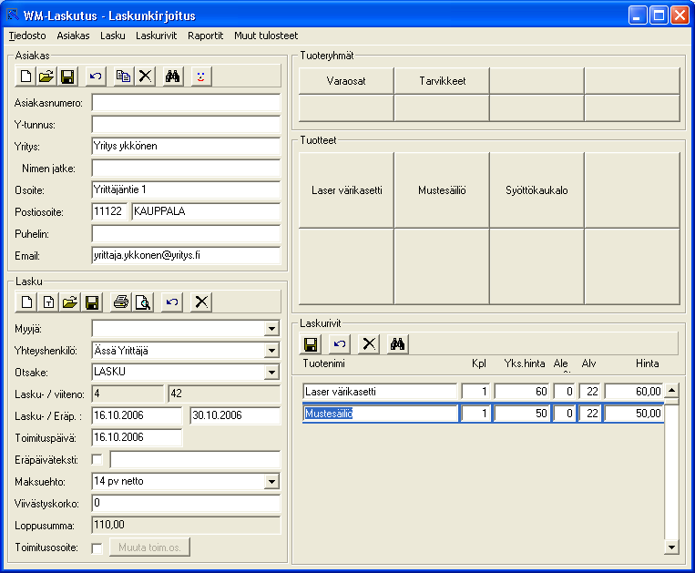Enable the Toimitusosoite checkbox
This screenshot has height=573, width=695.
click(97, 548)
